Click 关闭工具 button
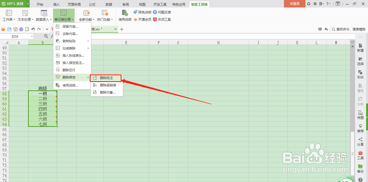This screenshot has height=182, width=368. (x=162, y=19)
